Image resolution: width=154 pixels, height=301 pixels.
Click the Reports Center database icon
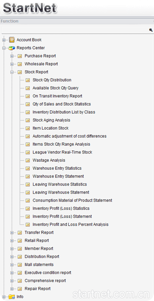[x=12, y=48]
